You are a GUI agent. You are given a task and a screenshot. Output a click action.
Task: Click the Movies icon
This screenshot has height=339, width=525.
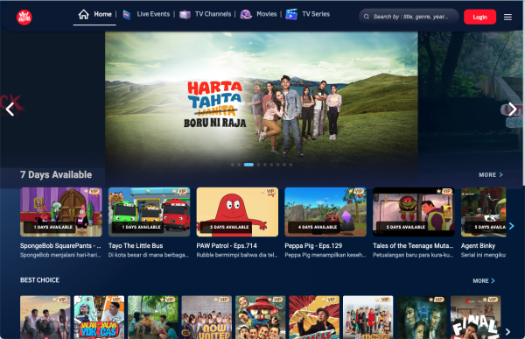tap(246, 15)
